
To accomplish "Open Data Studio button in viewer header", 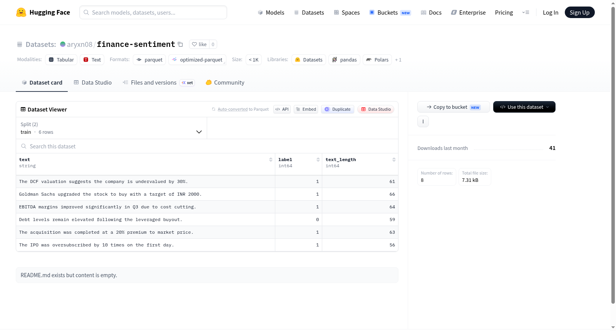I will click(x=376, y=109).
